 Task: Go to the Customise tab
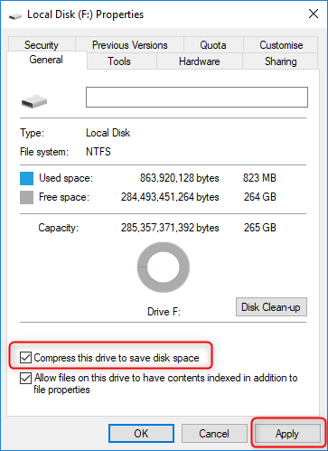coord(281,45)
